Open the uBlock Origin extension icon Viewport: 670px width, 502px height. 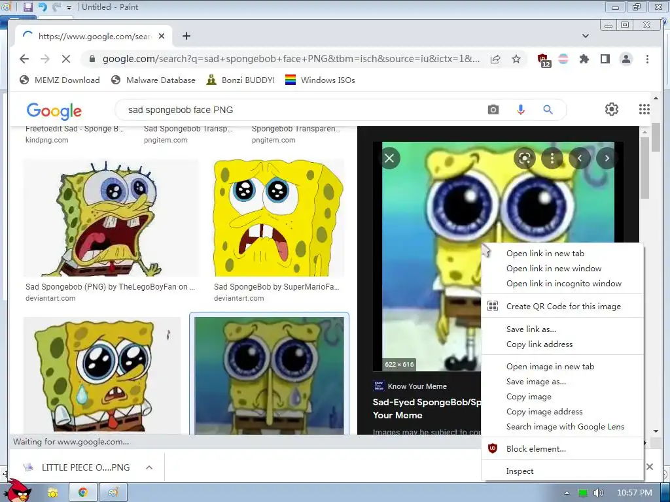tap(544, 59)
